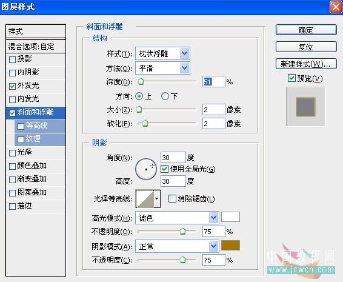
Task: Enable the 颜色叠加 checkbox
Action: coord(12,166)
